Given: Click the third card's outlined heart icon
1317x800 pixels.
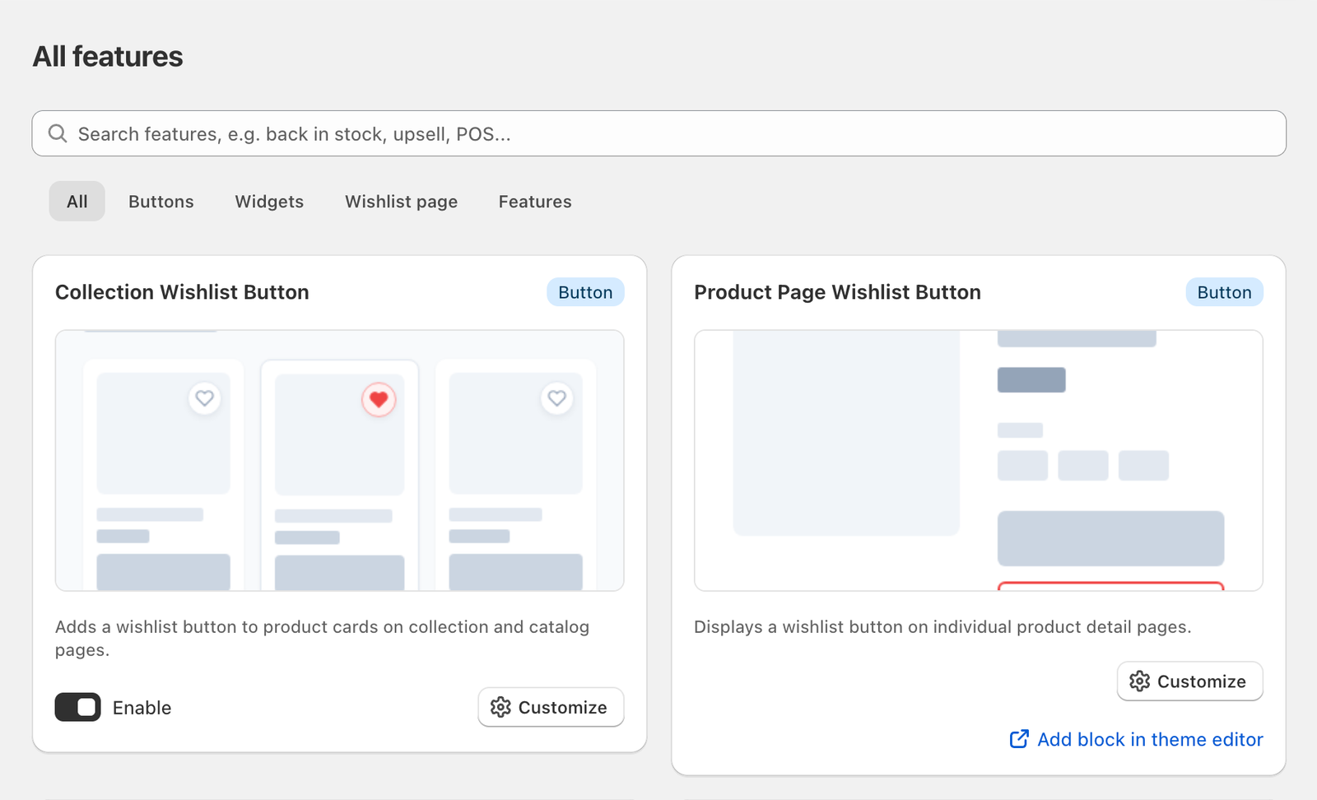Looking at the screenshot, I should pyautogui.click(x=557, y=398).
